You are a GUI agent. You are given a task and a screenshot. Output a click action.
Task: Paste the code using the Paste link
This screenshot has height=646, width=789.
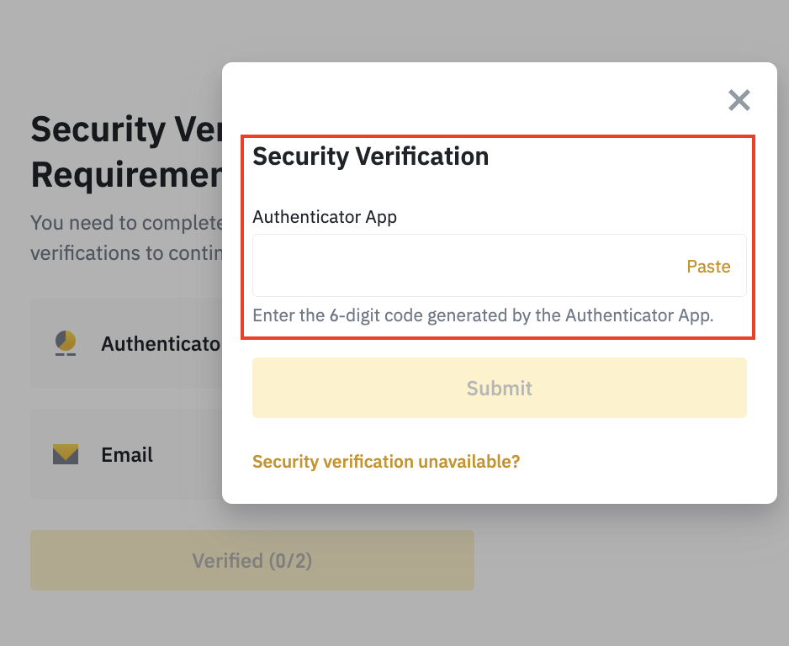708,266
